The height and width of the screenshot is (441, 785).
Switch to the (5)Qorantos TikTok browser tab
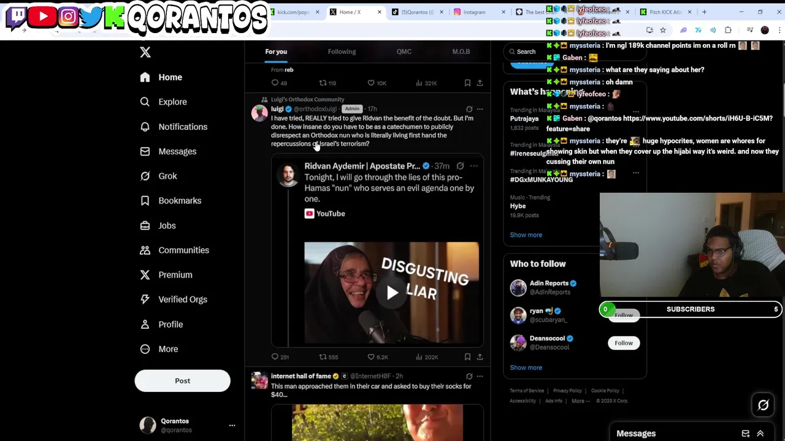(417, 12)
